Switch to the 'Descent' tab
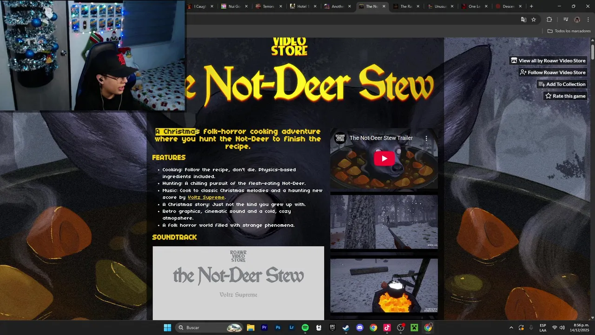Viewport: 595px width, 335px height. (x=509, y=7)
